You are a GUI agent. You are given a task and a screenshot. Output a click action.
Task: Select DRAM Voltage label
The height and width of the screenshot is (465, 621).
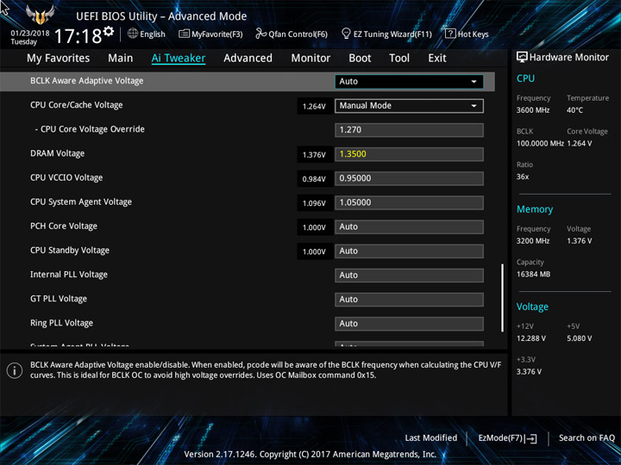[58, 153]
